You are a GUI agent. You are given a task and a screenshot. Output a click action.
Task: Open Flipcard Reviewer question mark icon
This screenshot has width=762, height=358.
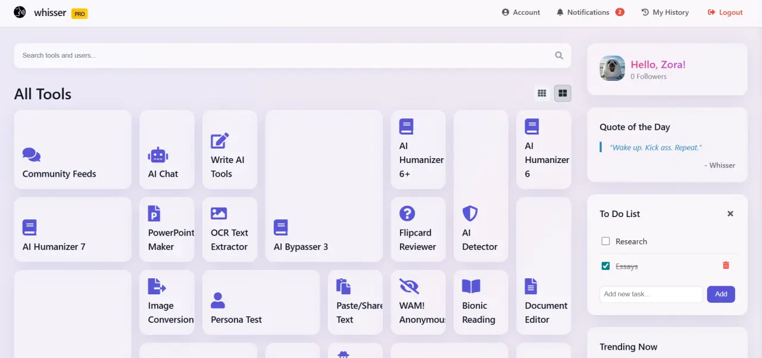point(407,213)
